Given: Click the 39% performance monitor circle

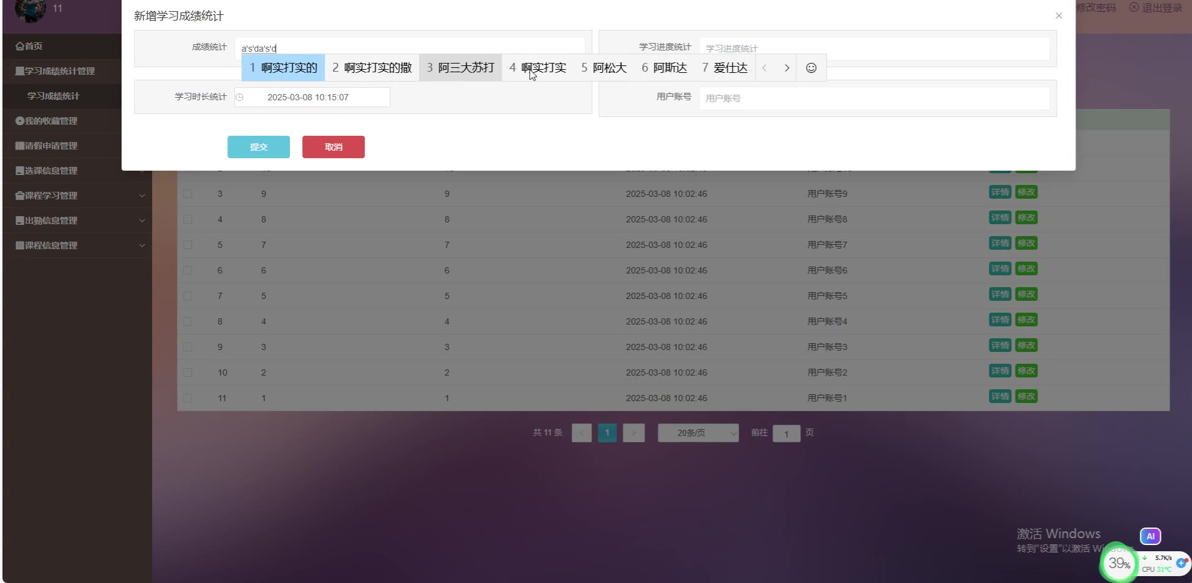Looking at the screenshot, I should tap(1118, 563).
